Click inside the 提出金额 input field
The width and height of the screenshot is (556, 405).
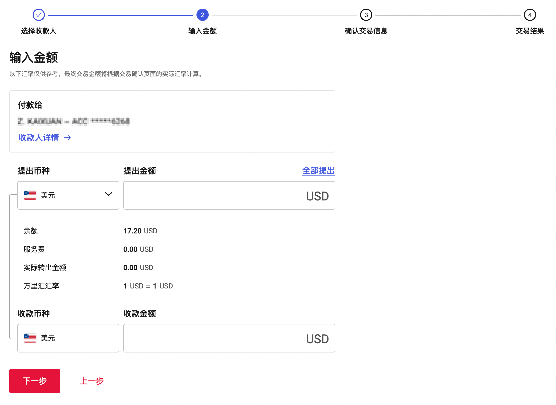tap(217, 195)
